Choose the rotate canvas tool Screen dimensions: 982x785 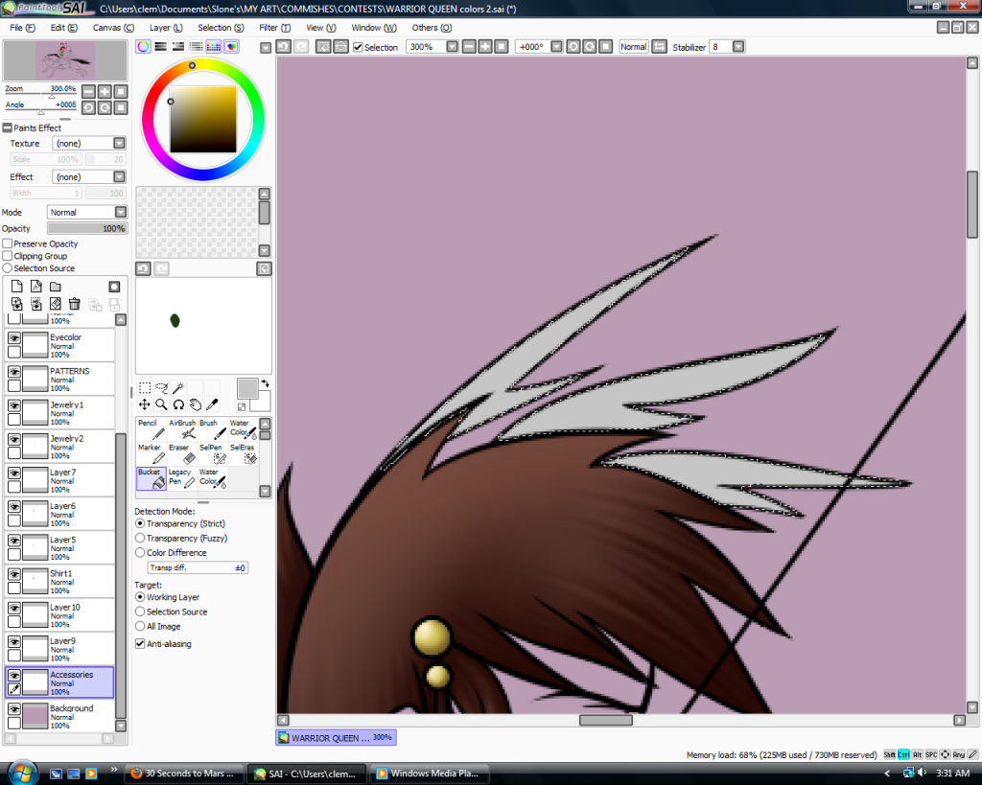click(178, 404)
